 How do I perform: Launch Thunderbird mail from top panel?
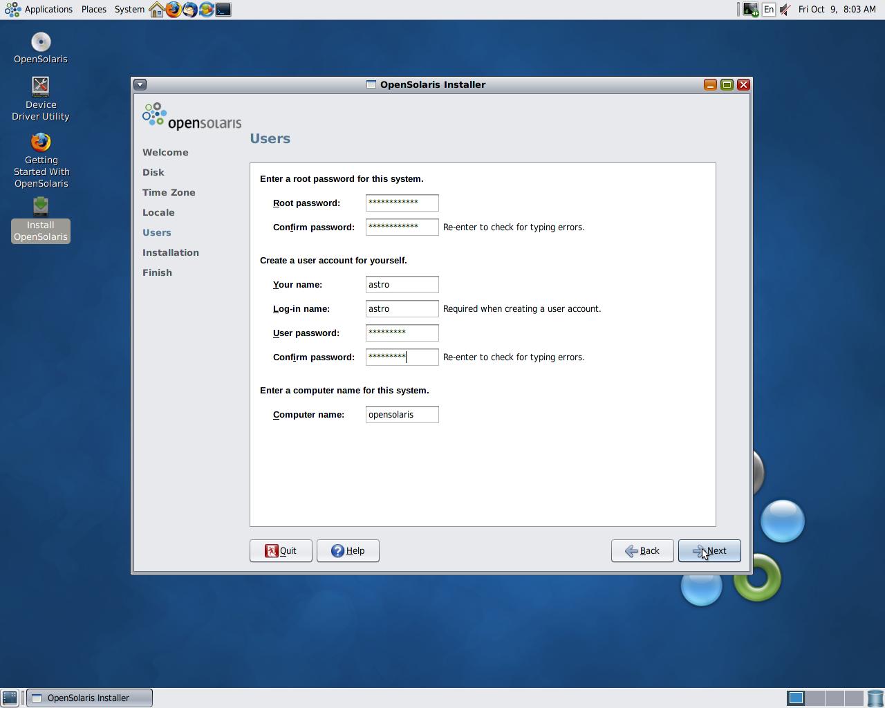(x=190, y=10)
